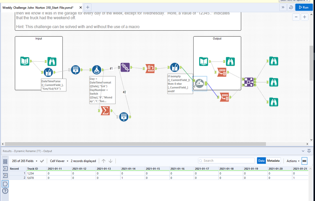Zoom in the canvas with plus button
Viewport: 315px width, 201px height.
305,17
